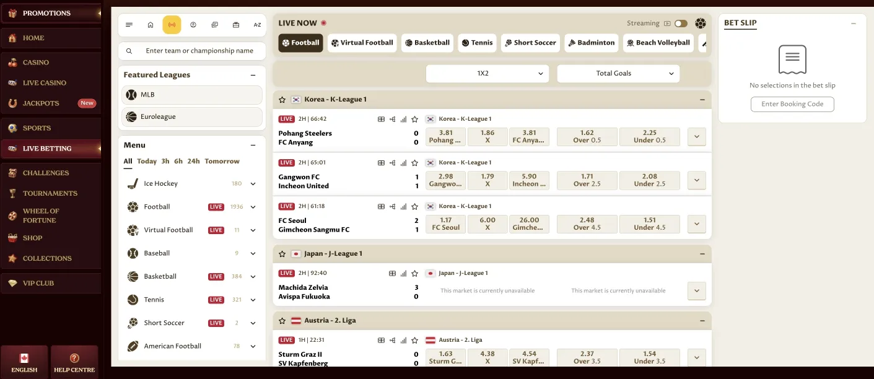874x379 pixels.
Task: Expand more markets for FC Seoul match
Action: 697,224
